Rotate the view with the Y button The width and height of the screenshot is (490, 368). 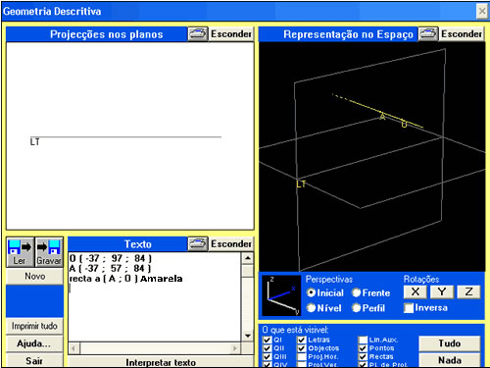[x=442, y=291]
